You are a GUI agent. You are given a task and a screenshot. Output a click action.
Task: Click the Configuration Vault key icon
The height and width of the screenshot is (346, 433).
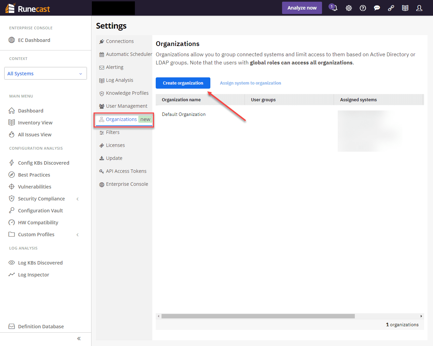click(12, 210)
